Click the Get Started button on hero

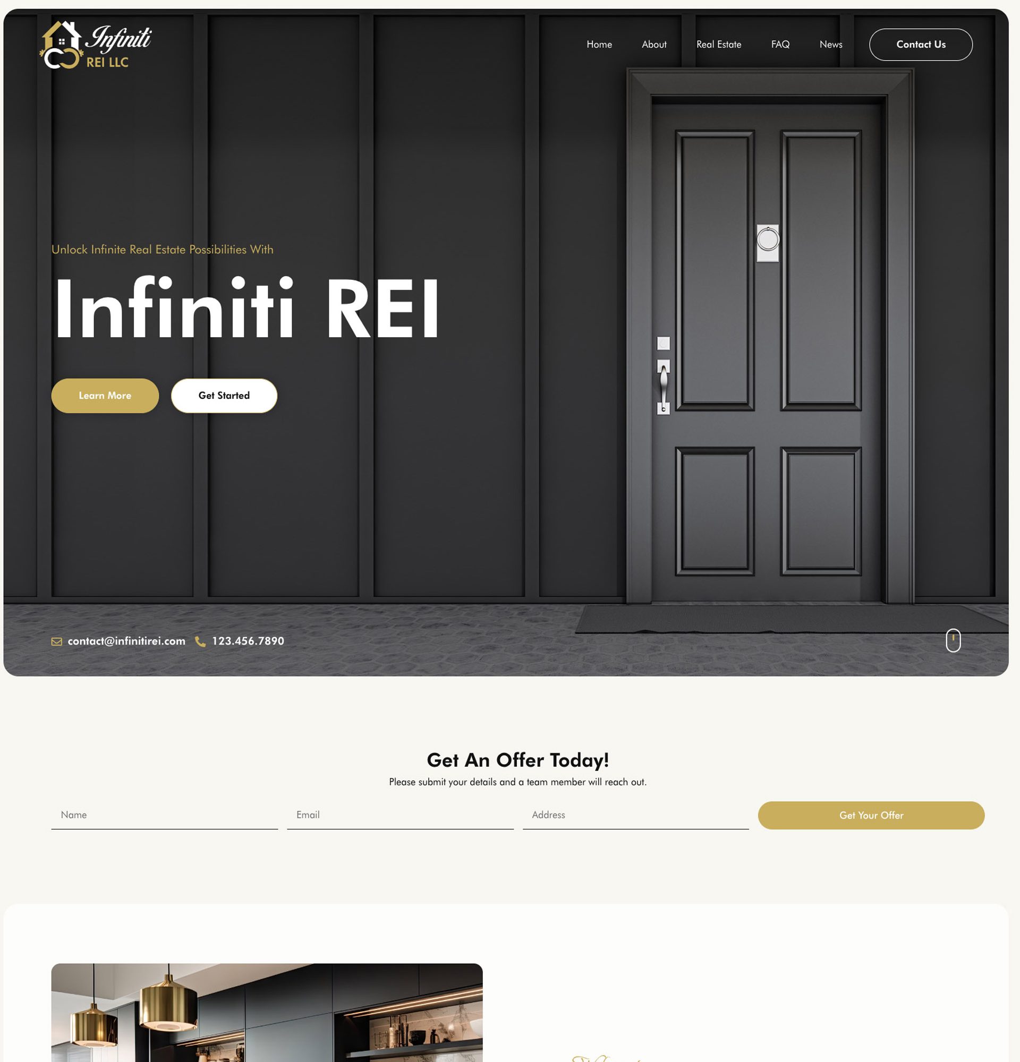224,396
